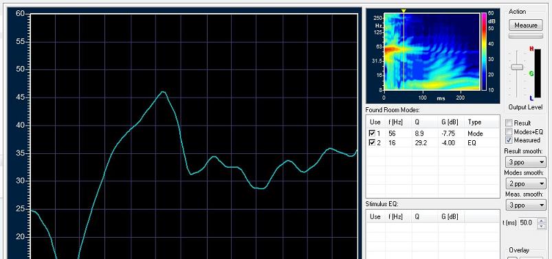
Task: Click the Type column header in modes list
Action: coord(474,122)
